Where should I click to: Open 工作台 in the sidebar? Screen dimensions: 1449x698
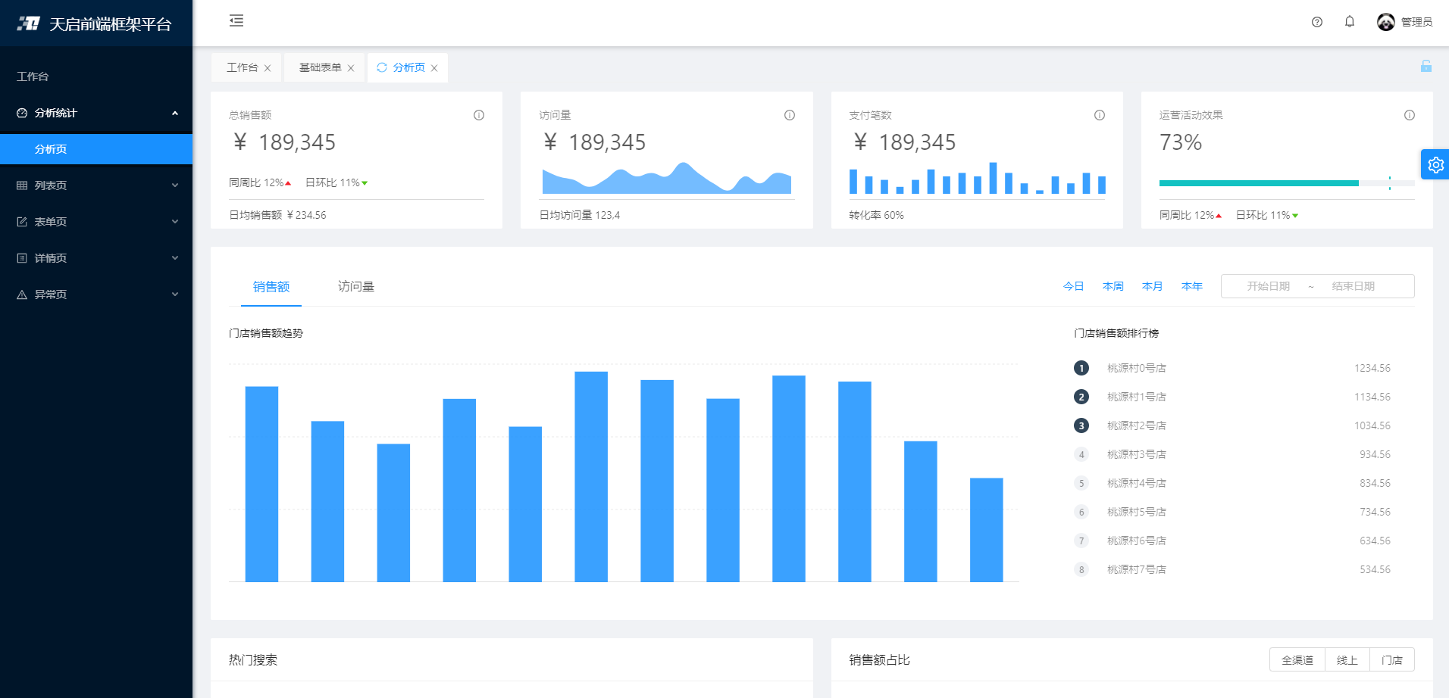[x=96, y=76]
